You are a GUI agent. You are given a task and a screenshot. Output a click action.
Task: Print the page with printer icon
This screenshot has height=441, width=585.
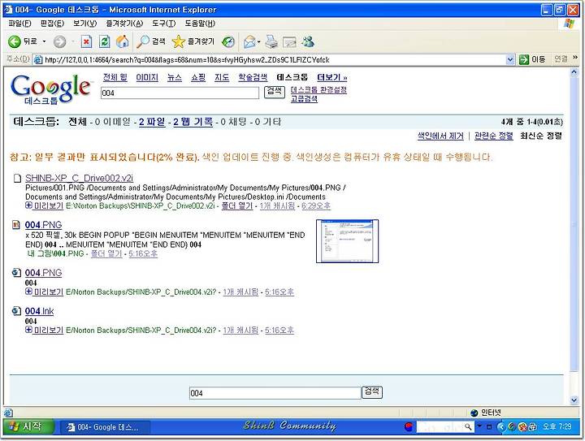pos(271,42)
